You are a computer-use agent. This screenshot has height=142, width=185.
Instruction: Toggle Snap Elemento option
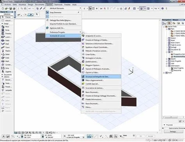pos(64,12)
